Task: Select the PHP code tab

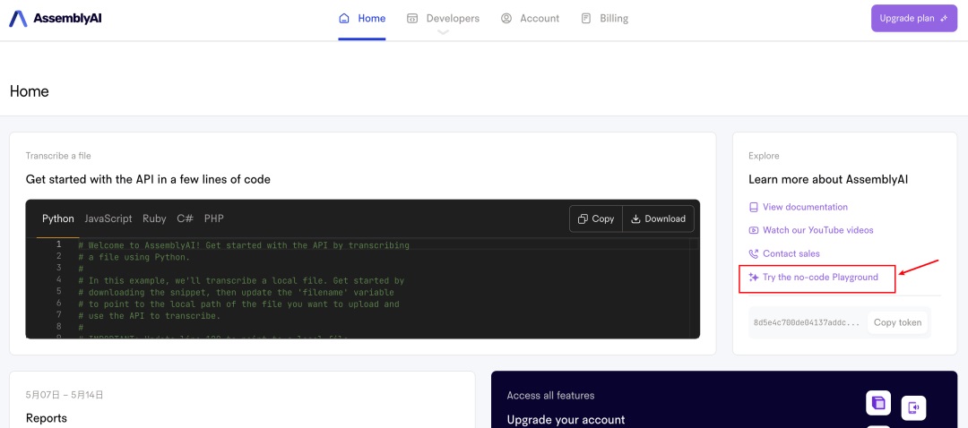Action: 214,219
